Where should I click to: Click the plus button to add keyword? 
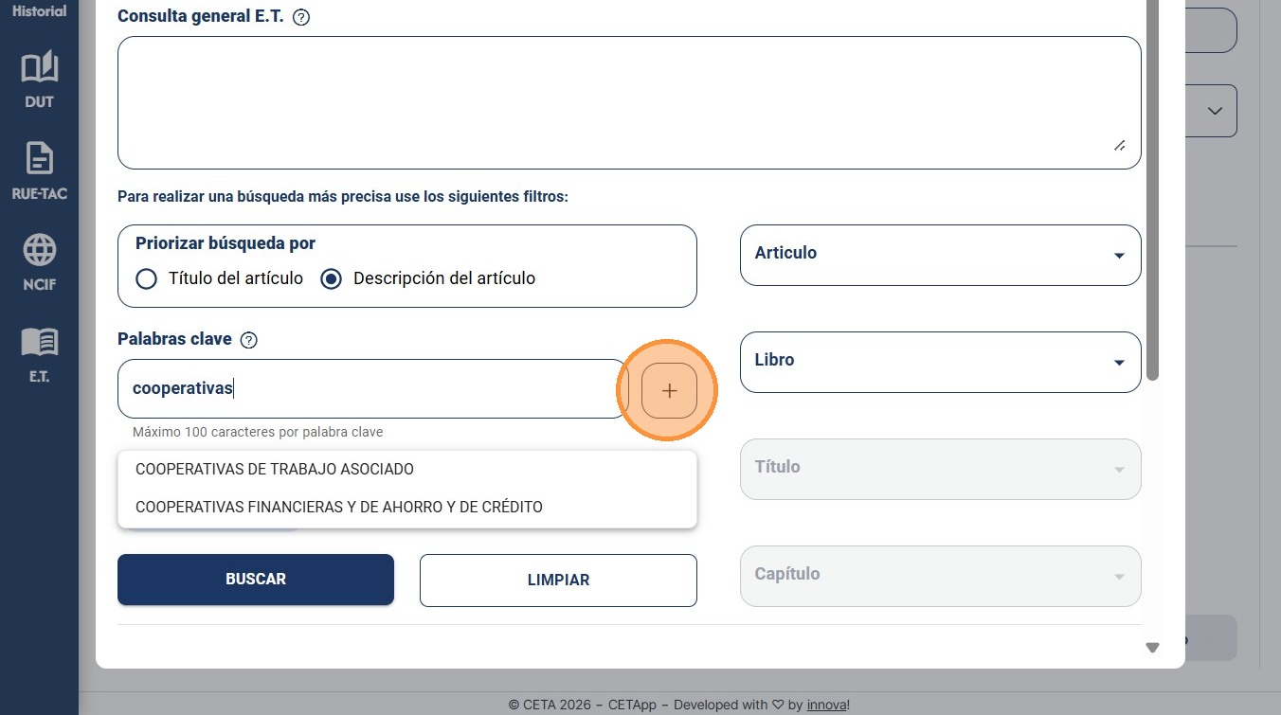pyautogui.click(x=669, y=390)
